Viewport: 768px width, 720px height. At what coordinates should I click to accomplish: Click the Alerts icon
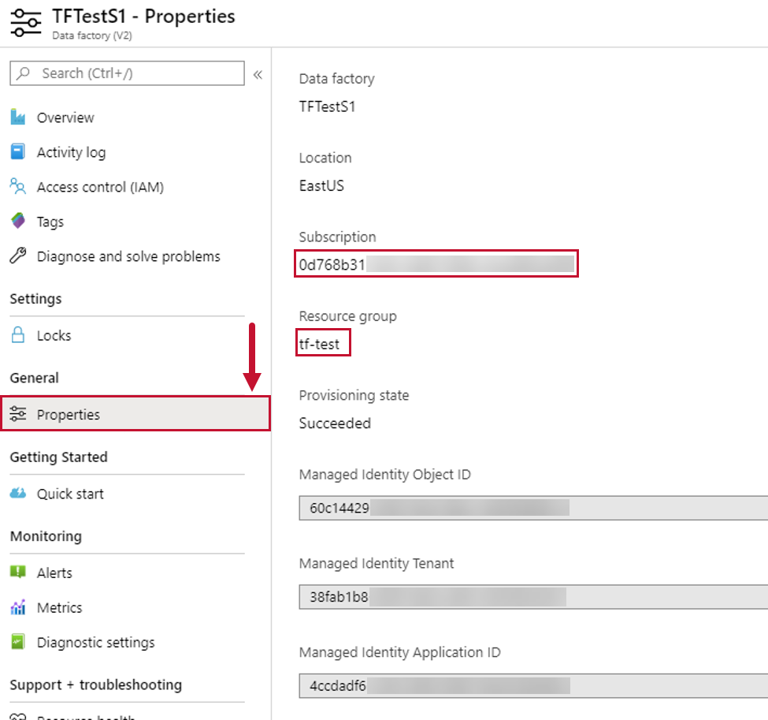(18, 572)
